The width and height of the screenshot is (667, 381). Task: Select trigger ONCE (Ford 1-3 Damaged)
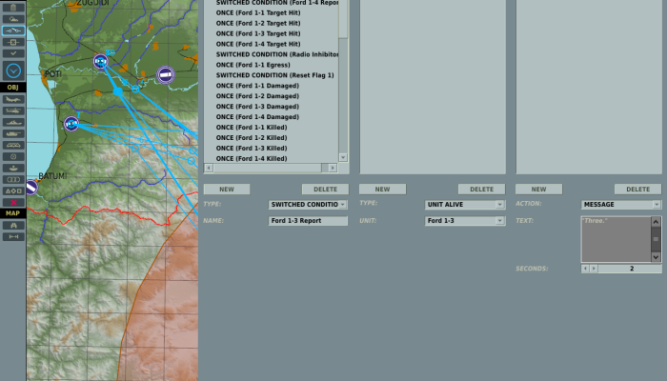tap(257, 107)
